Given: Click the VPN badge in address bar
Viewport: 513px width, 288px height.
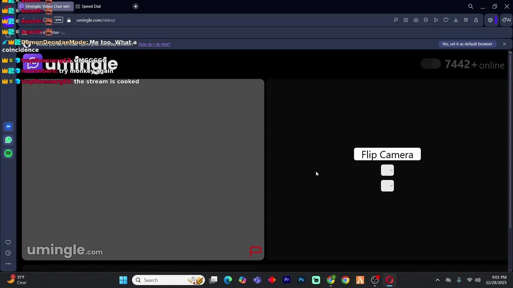Looking at the screenshot, I should (x=59, y=20).
